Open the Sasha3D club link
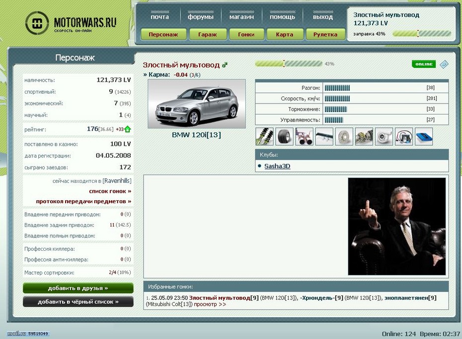 pos(277,166)
